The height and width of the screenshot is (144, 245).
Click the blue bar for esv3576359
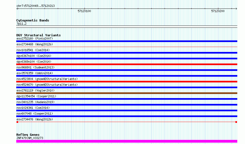tap(127, 76)
